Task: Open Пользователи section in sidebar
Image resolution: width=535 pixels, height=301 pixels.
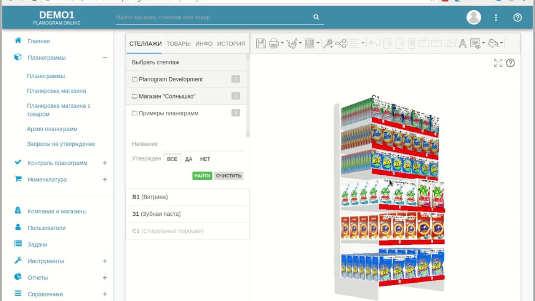Action: (46, 228)
